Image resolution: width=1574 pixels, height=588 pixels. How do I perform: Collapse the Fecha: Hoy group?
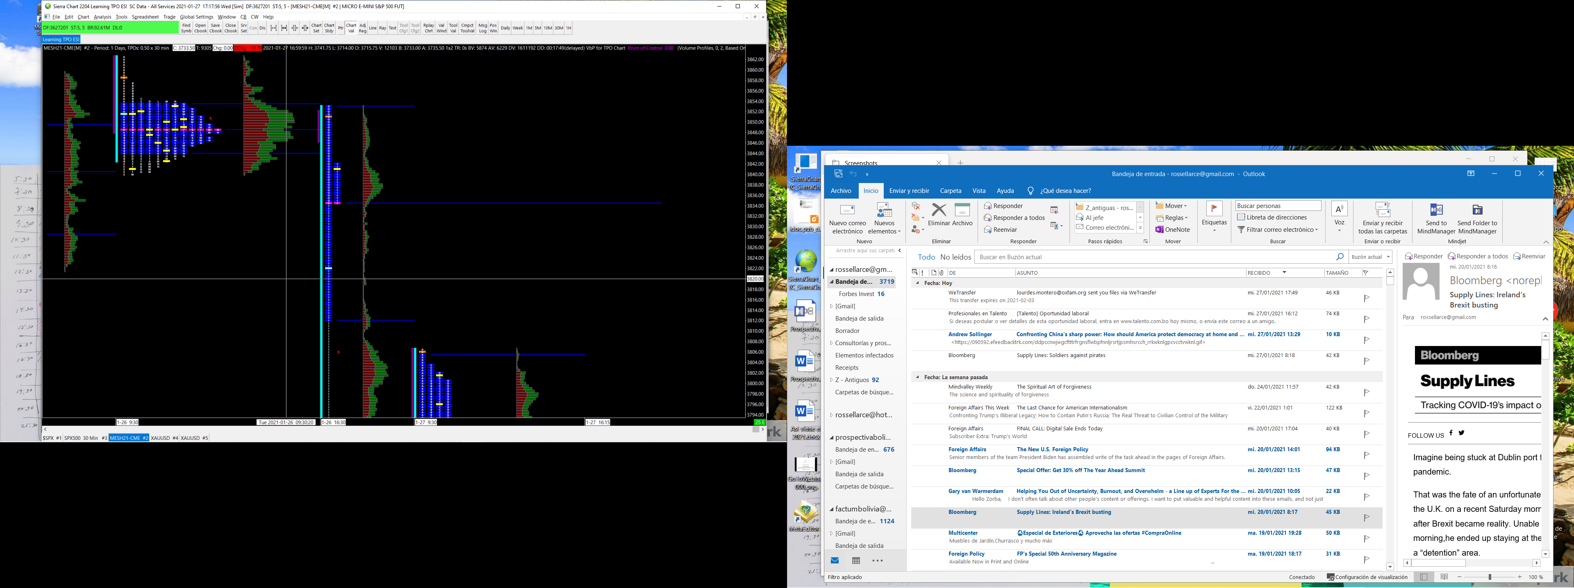tap(917, 283)
